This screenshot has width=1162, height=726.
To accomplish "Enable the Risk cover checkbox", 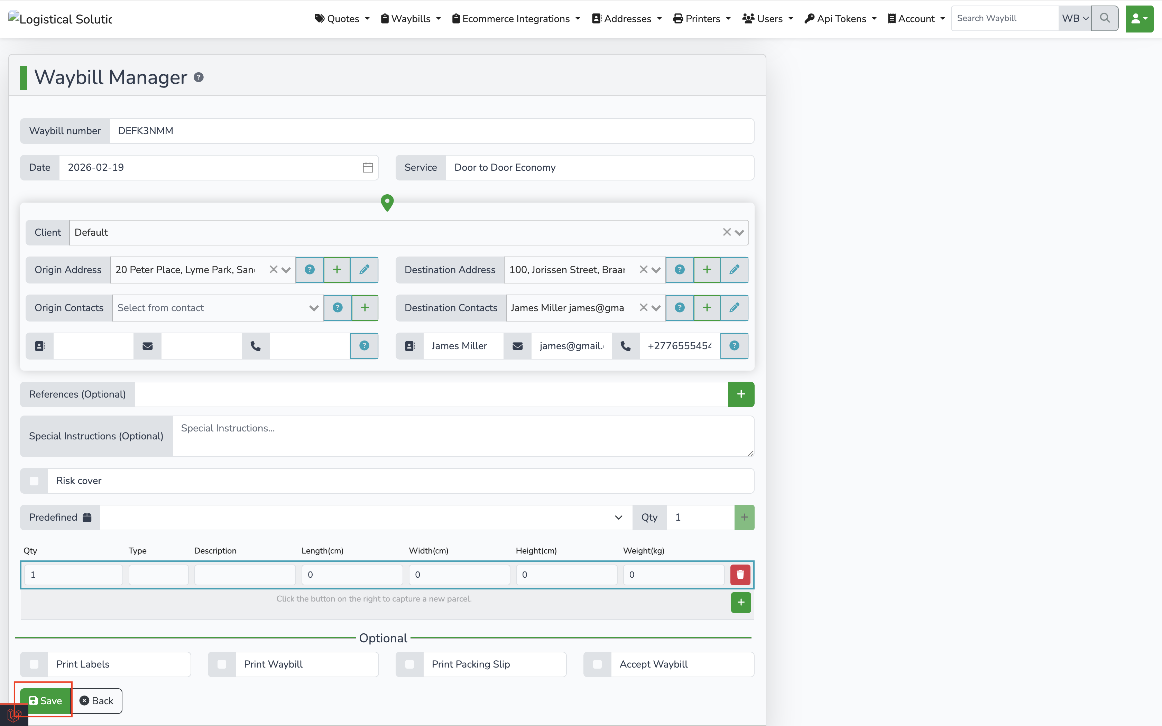I will (34, 481).
